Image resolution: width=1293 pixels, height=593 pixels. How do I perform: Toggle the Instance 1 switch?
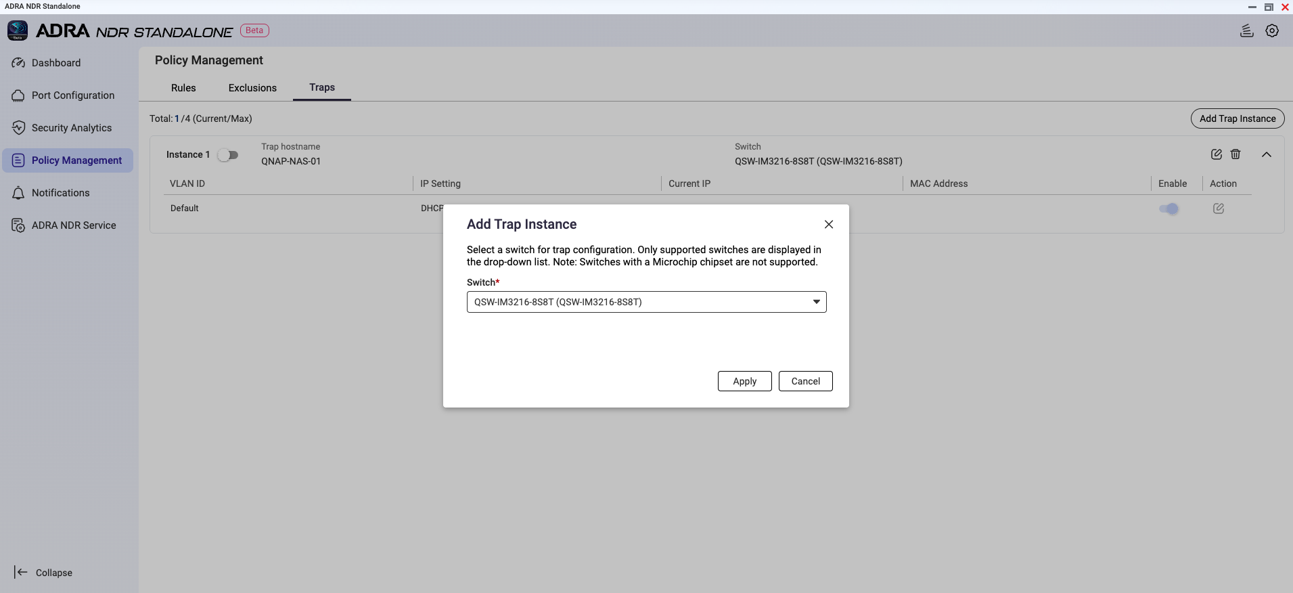pyautogui.click(x=228, y=155)
